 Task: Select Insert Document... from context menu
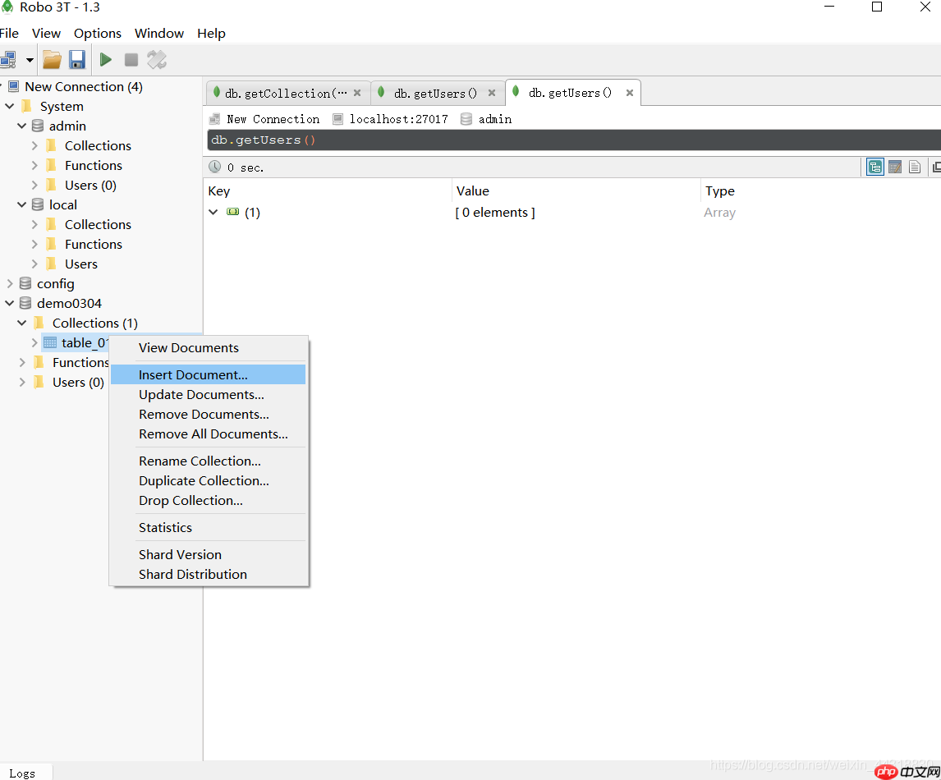(x=193, y=375)
